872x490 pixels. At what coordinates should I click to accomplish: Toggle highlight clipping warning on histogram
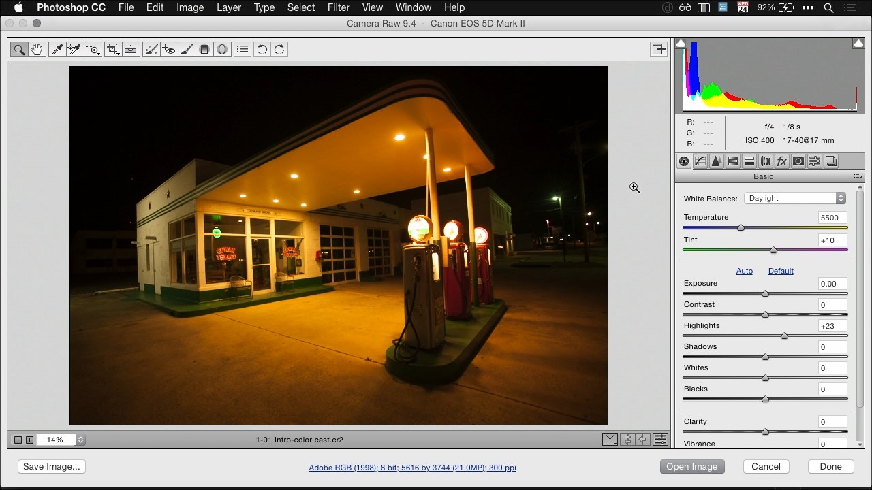(858, 44)
